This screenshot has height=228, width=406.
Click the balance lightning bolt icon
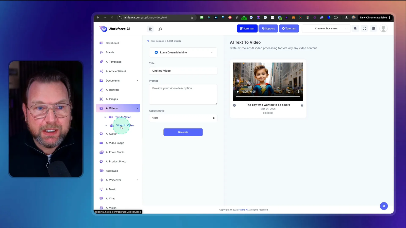point(148,41)
